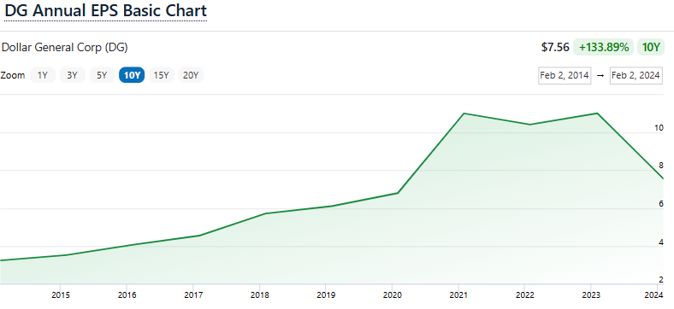Click the green 10Y period badge
Viewport: 674px width, 309px height.
[x=650, y=47]
